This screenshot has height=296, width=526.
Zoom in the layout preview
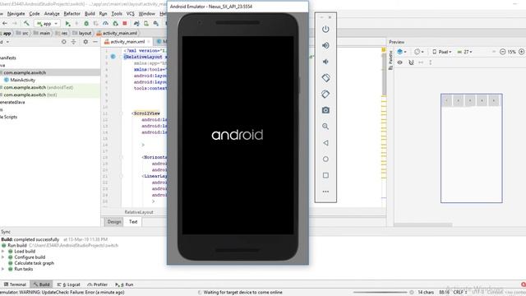pos(521,52)
